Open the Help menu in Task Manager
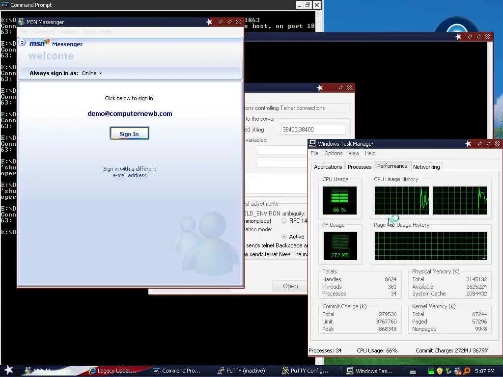 point(370,153)
